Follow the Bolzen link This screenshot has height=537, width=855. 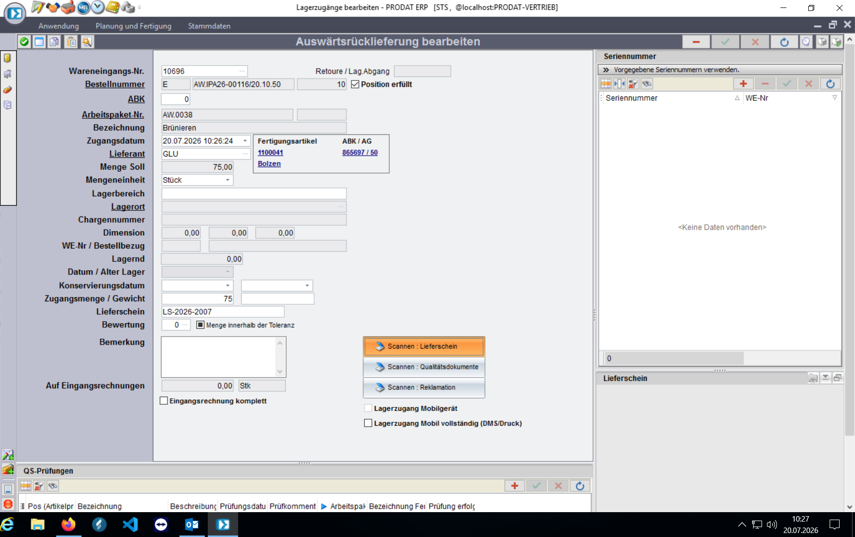tap(269, 164)
